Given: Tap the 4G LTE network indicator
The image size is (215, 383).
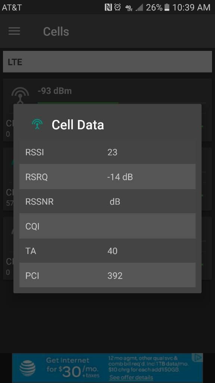Looking at the screenshot, I should (x=129, y=8).
